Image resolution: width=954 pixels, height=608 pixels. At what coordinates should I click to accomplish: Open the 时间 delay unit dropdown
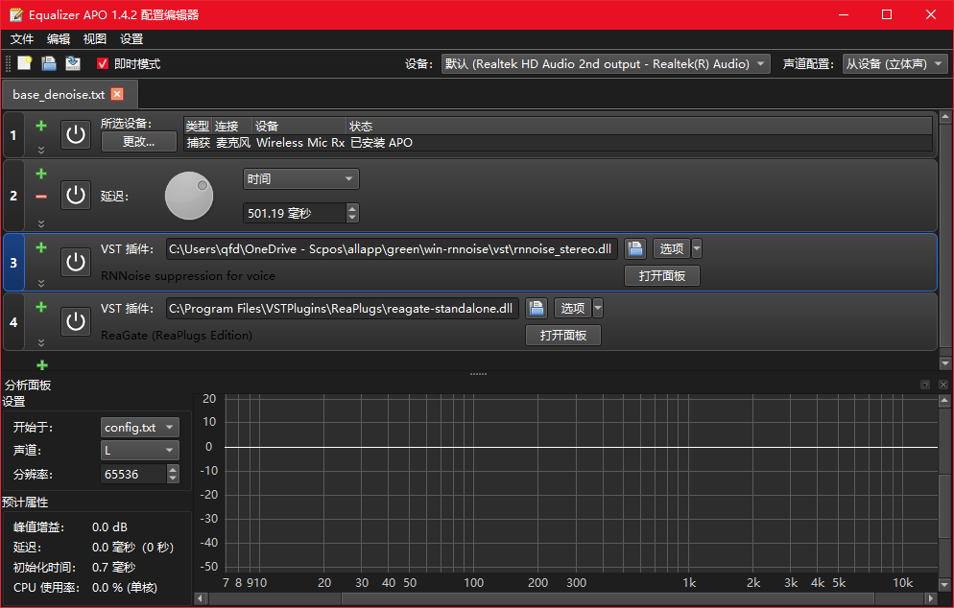point(301,178)
